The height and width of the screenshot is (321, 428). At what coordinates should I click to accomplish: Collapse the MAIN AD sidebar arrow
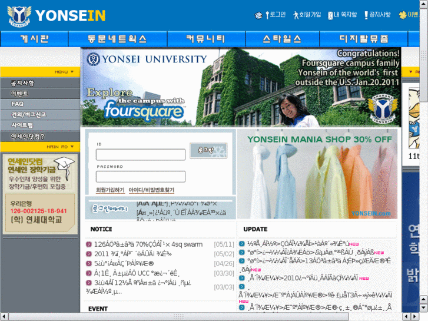[72, 147]
